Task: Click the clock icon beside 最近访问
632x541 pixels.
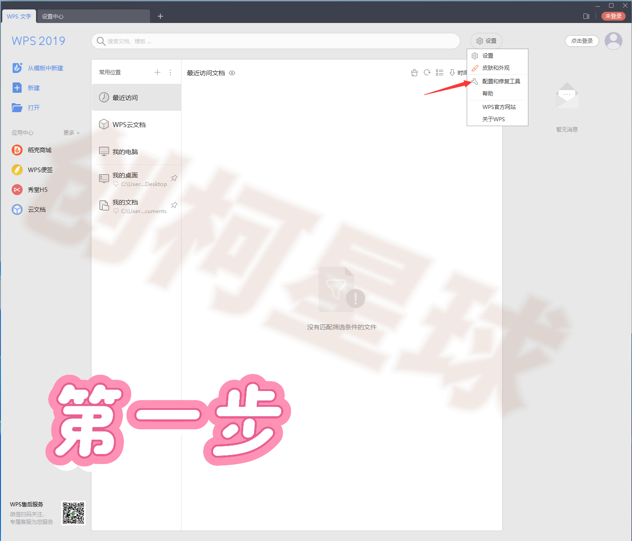Action: click(104, 97)
